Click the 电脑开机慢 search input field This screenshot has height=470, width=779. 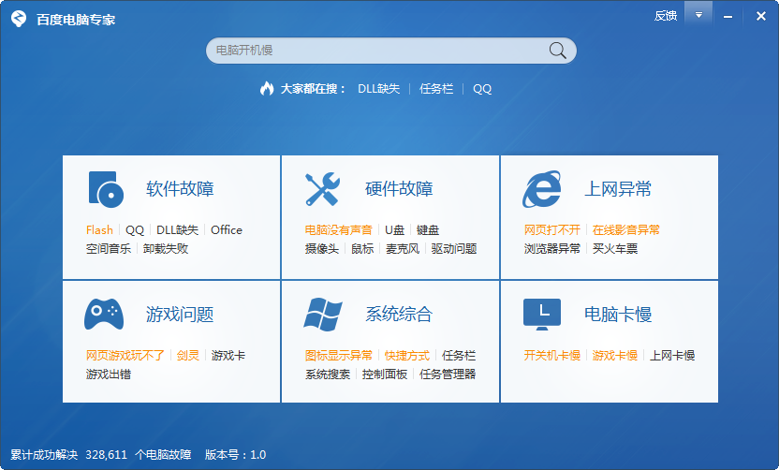[375, 51]
